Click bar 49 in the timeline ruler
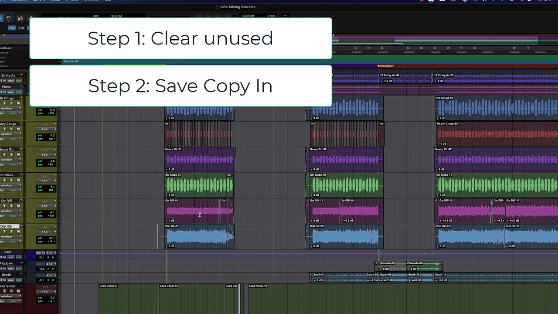 [381, 48]
